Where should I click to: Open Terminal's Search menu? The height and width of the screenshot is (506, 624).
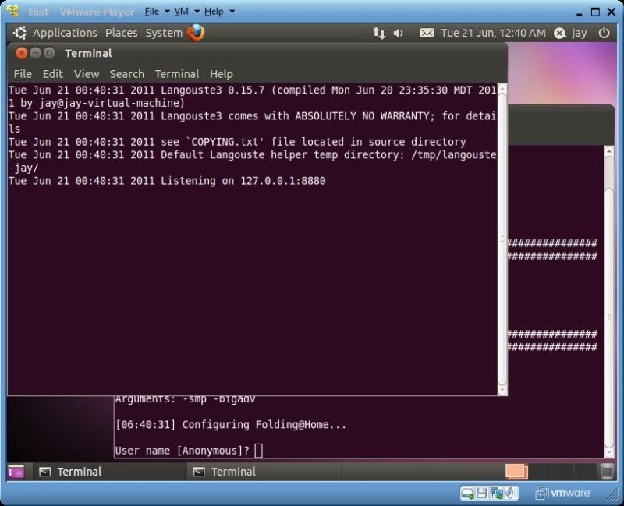click(x=127, y=74)
